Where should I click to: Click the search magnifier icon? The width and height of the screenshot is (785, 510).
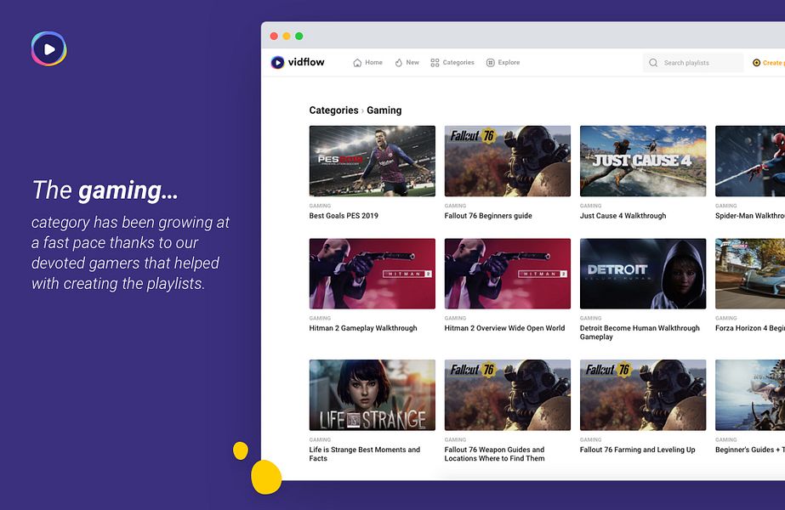(x=653, y=63)
